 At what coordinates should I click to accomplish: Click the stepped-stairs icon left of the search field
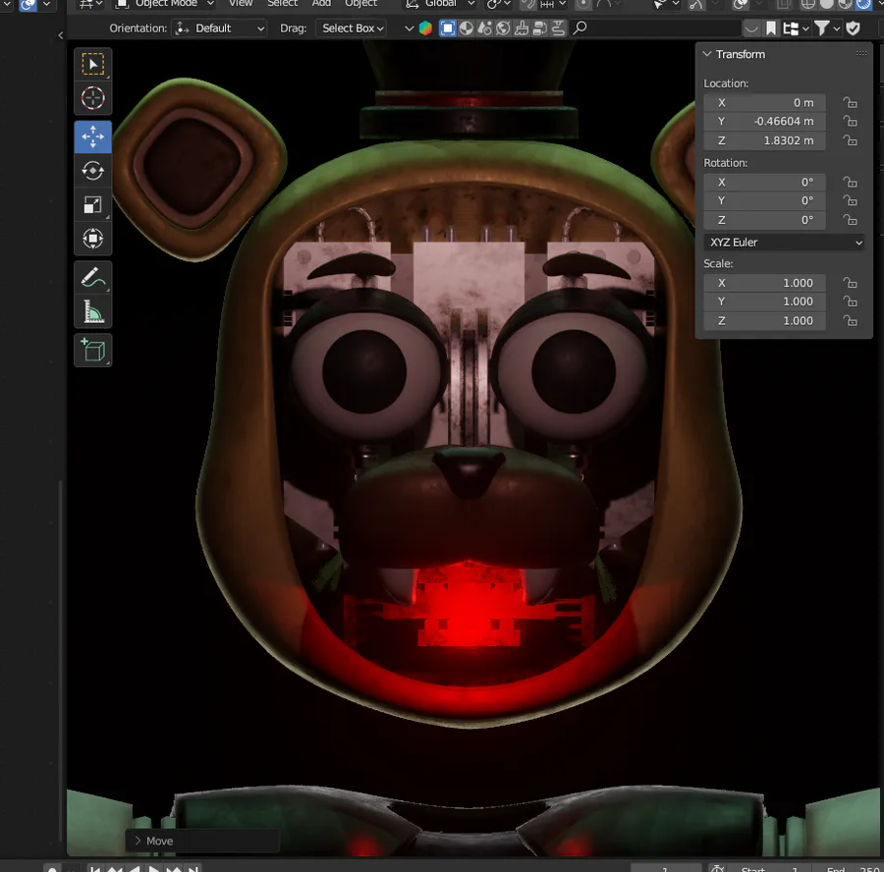pos(558,28)
